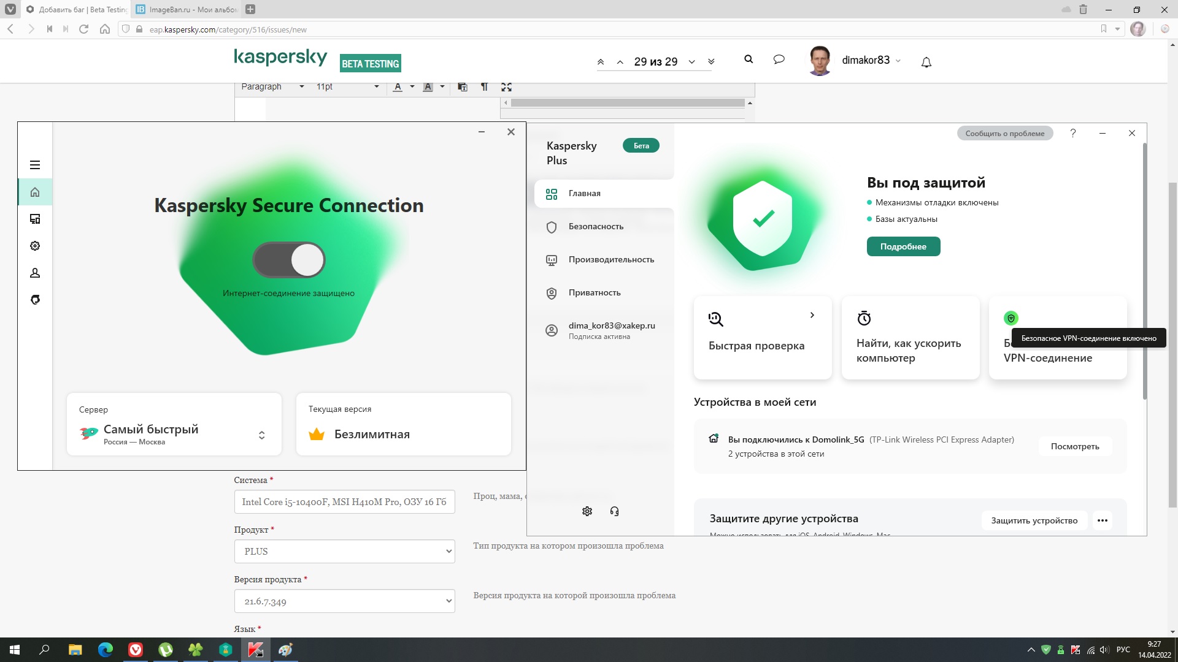Open the support headset icon in Secure Connection sidebar
This screenshot has height=662, width=1178.
[x=35, y=300]
